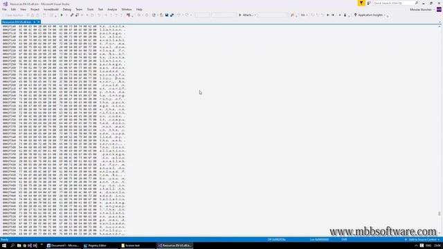Screen dimensions: 443x249
Task: Open the Team menu
Action: point(79,9)
